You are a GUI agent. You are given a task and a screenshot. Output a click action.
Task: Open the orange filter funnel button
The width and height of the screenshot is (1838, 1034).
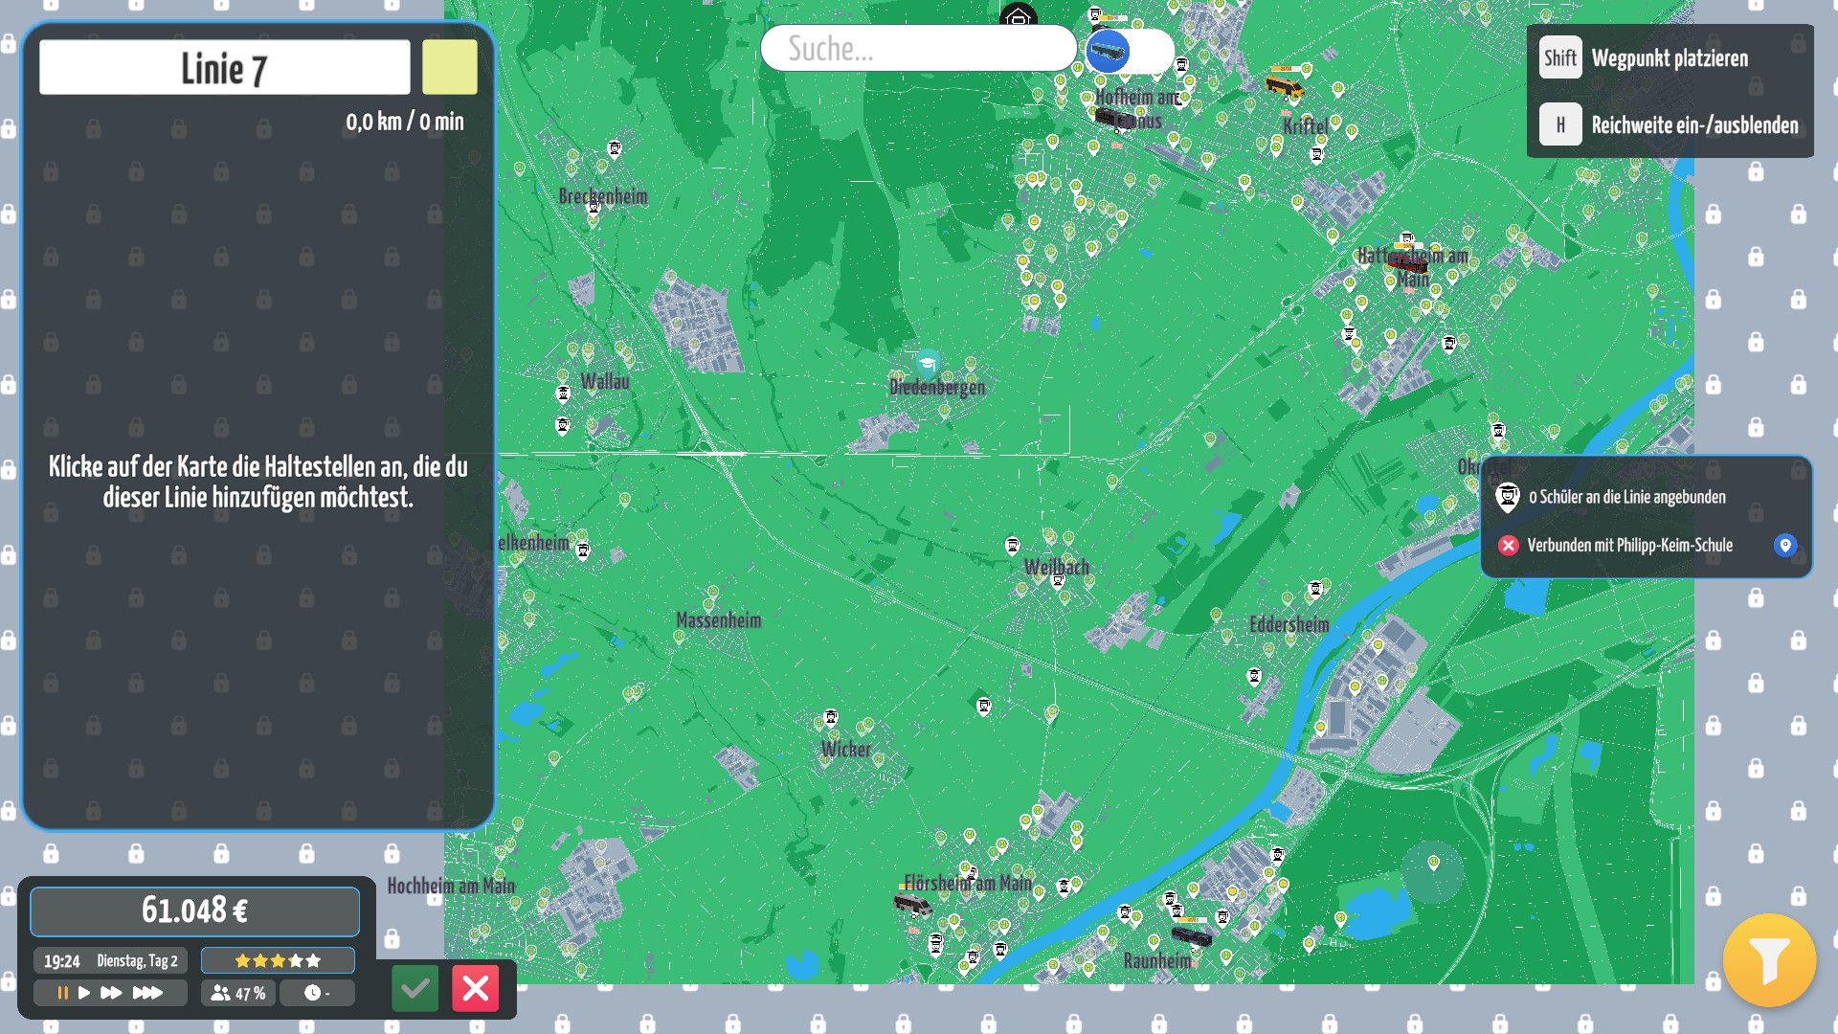click(1768, 960)
